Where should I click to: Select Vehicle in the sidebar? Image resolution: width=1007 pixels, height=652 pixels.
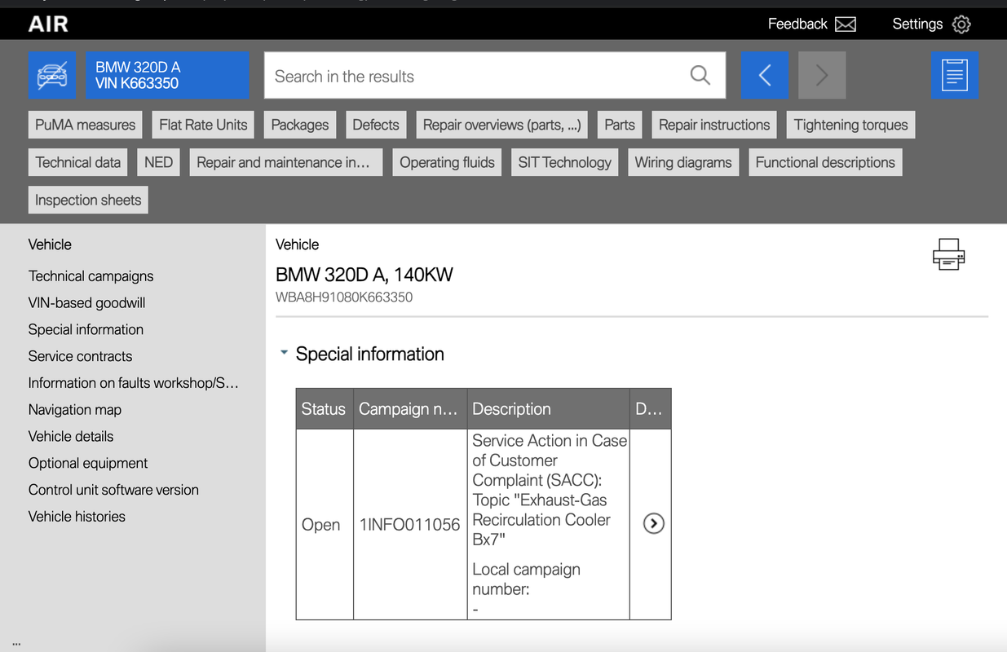[50, 244]
